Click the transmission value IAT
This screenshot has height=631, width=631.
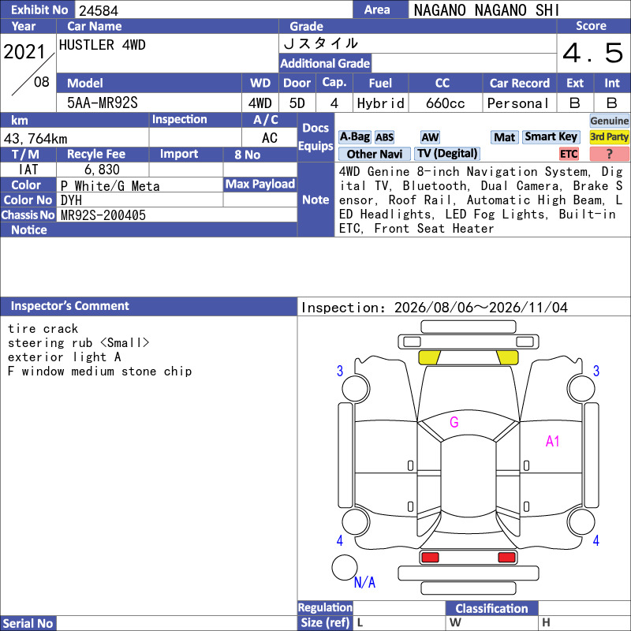tap(28, 170)
